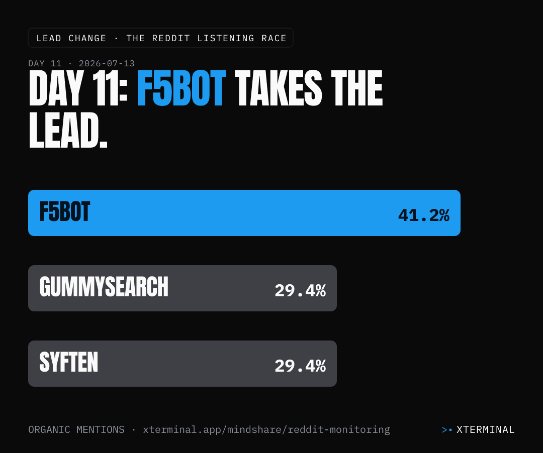Click the DAY 11 date line
The height and width of the screenshot is (453, 543).
(x=81, y=64)
